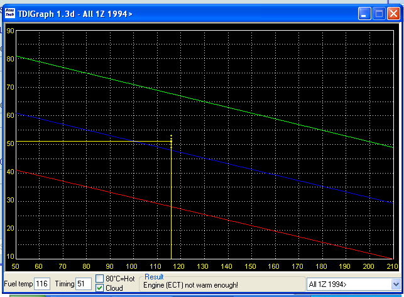Click the x-axis label 80
This screenshot has width=404, height=297.
point(86,266)
